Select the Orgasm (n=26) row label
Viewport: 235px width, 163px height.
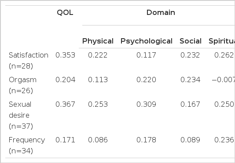22,85
